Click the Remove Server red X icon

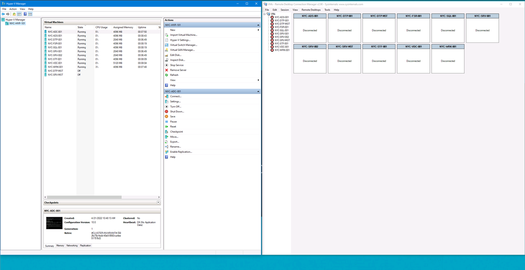point(166,70)
